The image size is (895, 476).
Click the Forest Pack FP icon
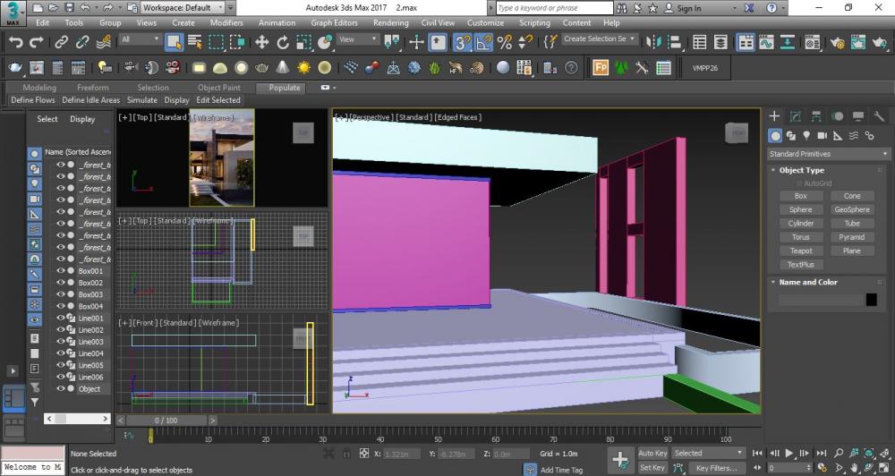click(x=600, y=68)
